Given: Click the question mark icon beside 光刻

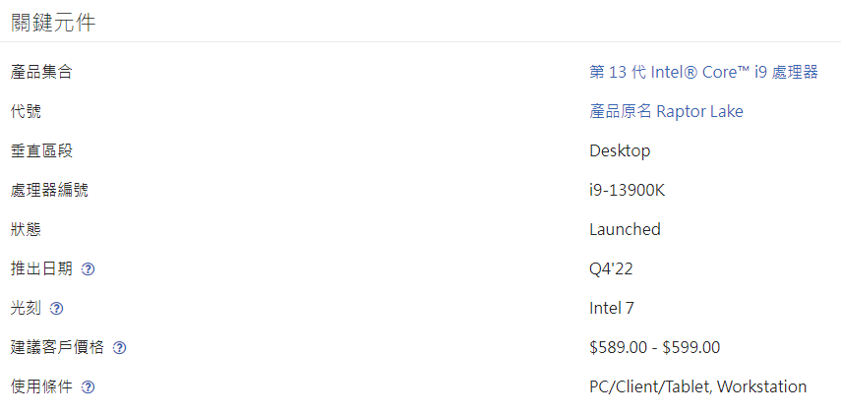Looking at the screenshot, I should pos(56,309).
